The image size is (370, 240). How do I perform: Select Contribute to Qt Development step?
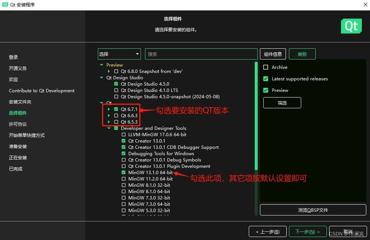pos(42,91)
